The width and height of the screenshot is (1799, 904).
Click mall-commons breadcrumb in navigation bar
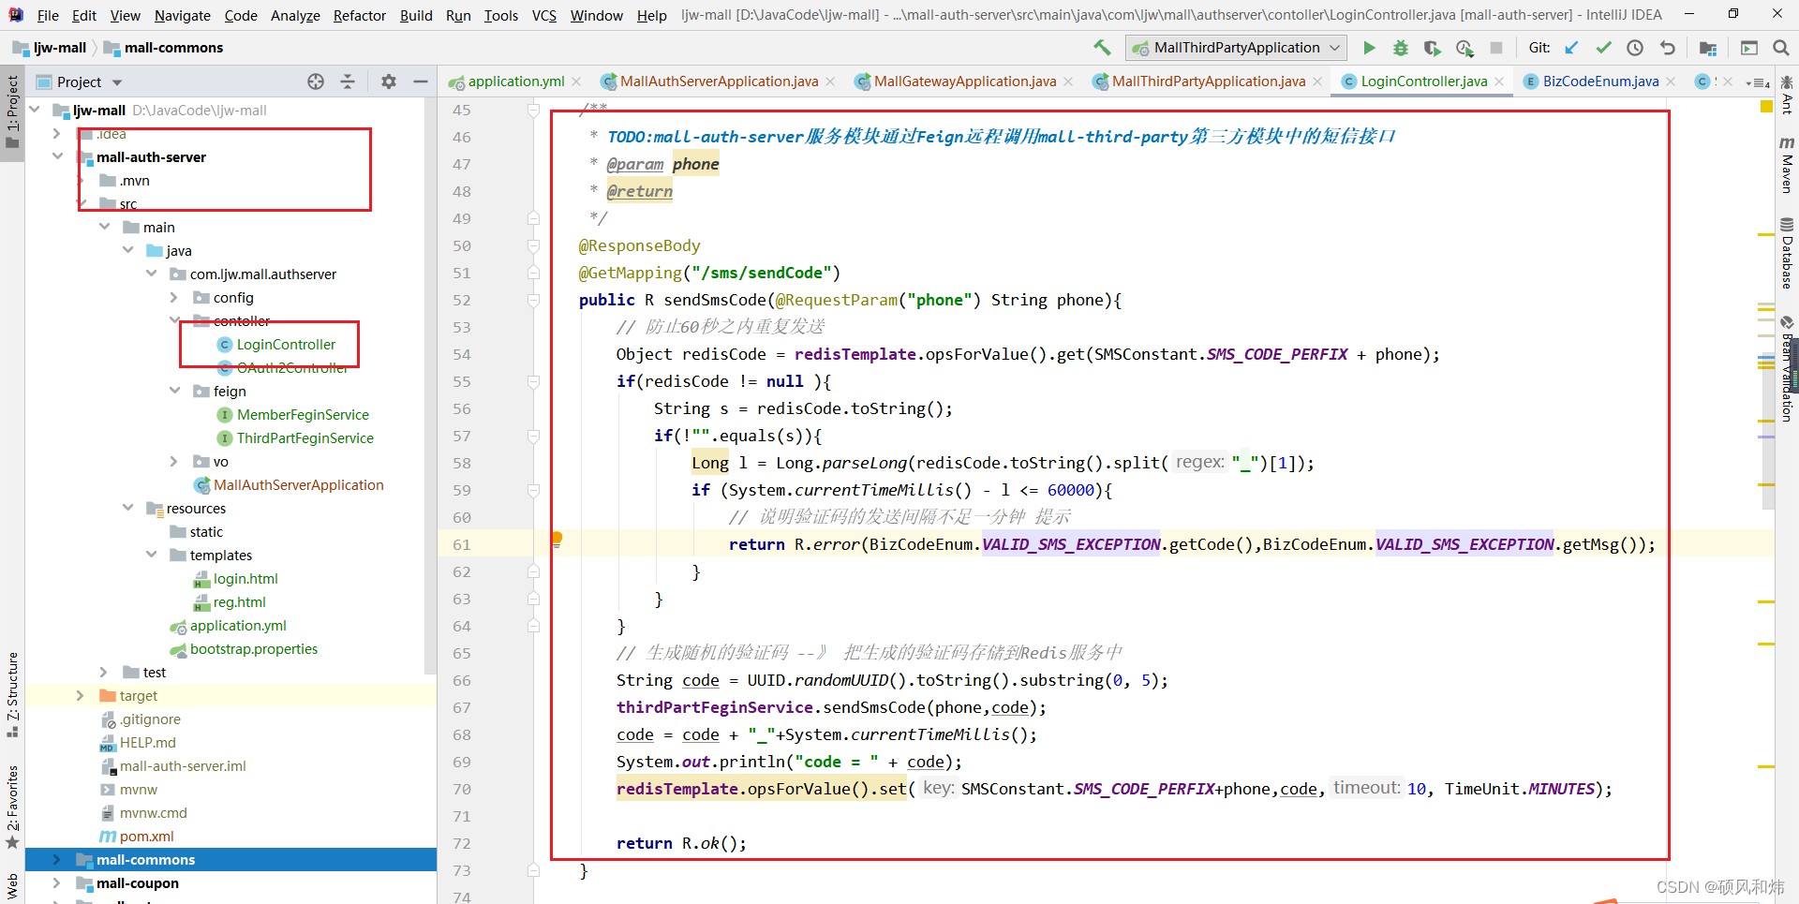coord(164,48)
